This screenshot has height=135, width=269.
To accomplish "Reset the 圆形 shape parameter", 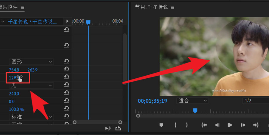I will 66,61.
